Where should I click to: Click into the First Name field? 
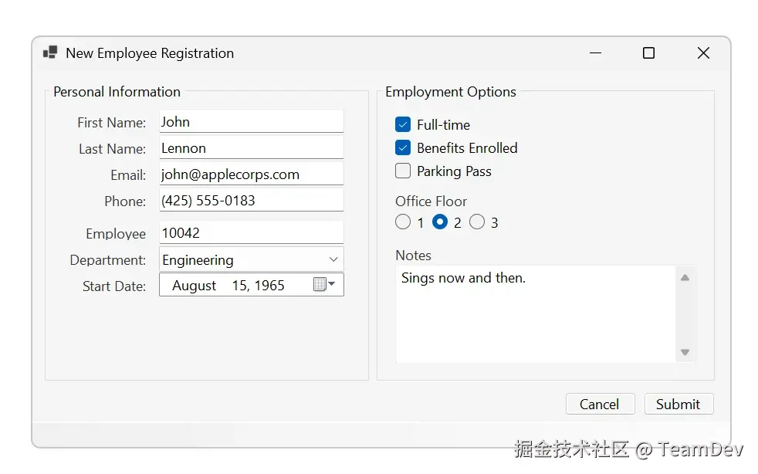(251, 121)
